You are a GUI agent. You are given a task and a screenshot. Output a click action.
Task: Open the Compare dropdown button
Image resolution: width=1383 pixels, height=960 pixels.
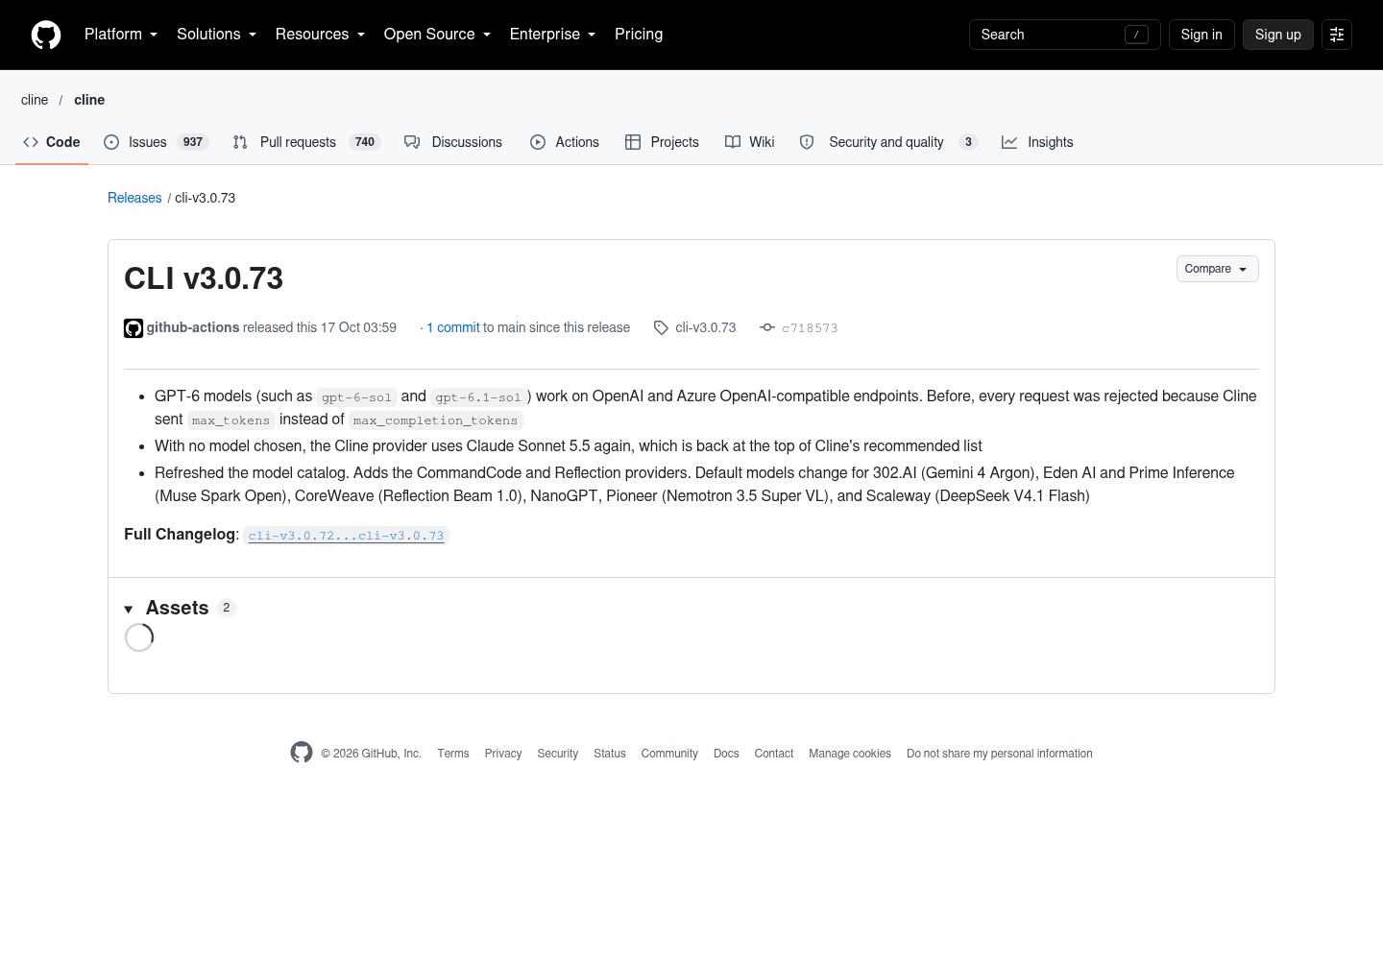coord(1218,269)
